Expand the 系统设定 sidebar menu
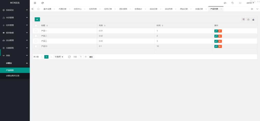 tap(15, 10)
